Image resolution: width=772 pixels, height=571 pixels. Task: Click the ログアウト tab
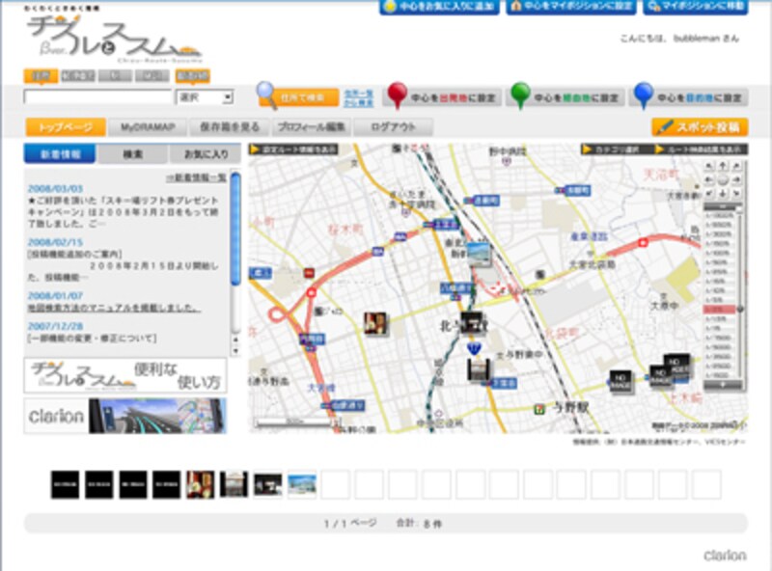click(x=393, y=127)
